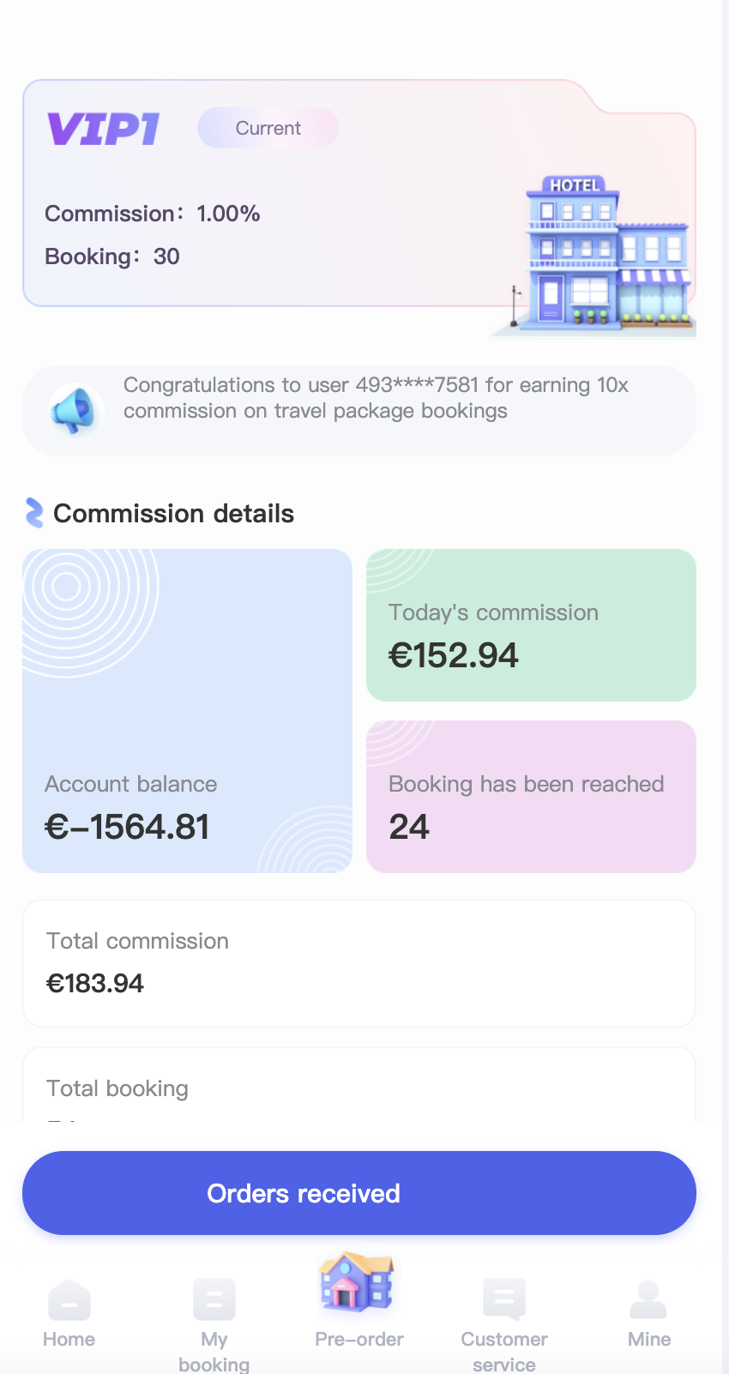Select the Booking has been reached card
Viewport: 729px width, 1374px height.
point(531,797)
